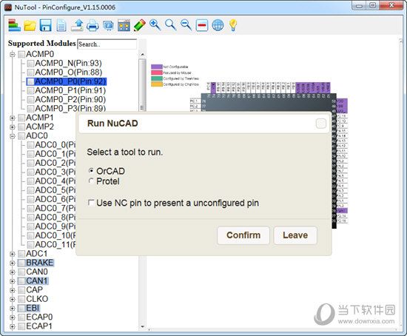
Task: Expand the EBI tree node
Action: pyautogui.click(x=12, y=309)
